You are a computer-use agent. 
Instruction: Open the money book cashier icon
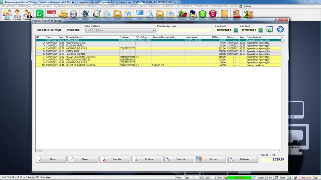[x=192, y=14]
